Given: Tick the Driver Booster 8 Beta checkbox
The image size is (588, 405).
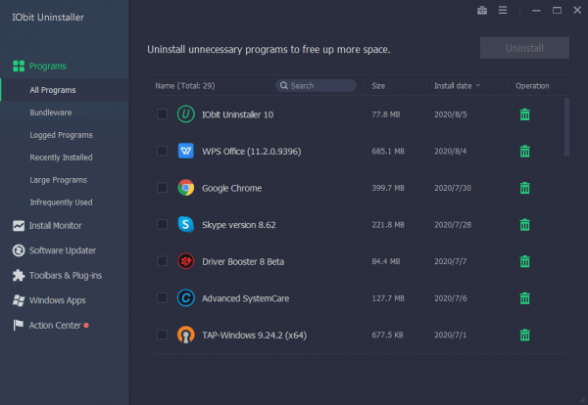Looking at the screenshot, I should [x=162, y=261].
